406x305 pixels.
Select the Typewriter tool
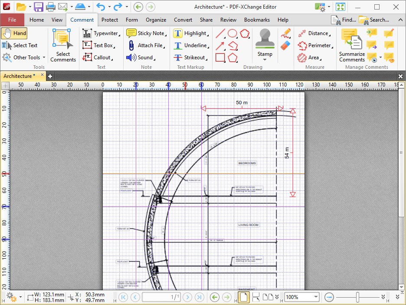pyautogui.click(x=101, y=33)
